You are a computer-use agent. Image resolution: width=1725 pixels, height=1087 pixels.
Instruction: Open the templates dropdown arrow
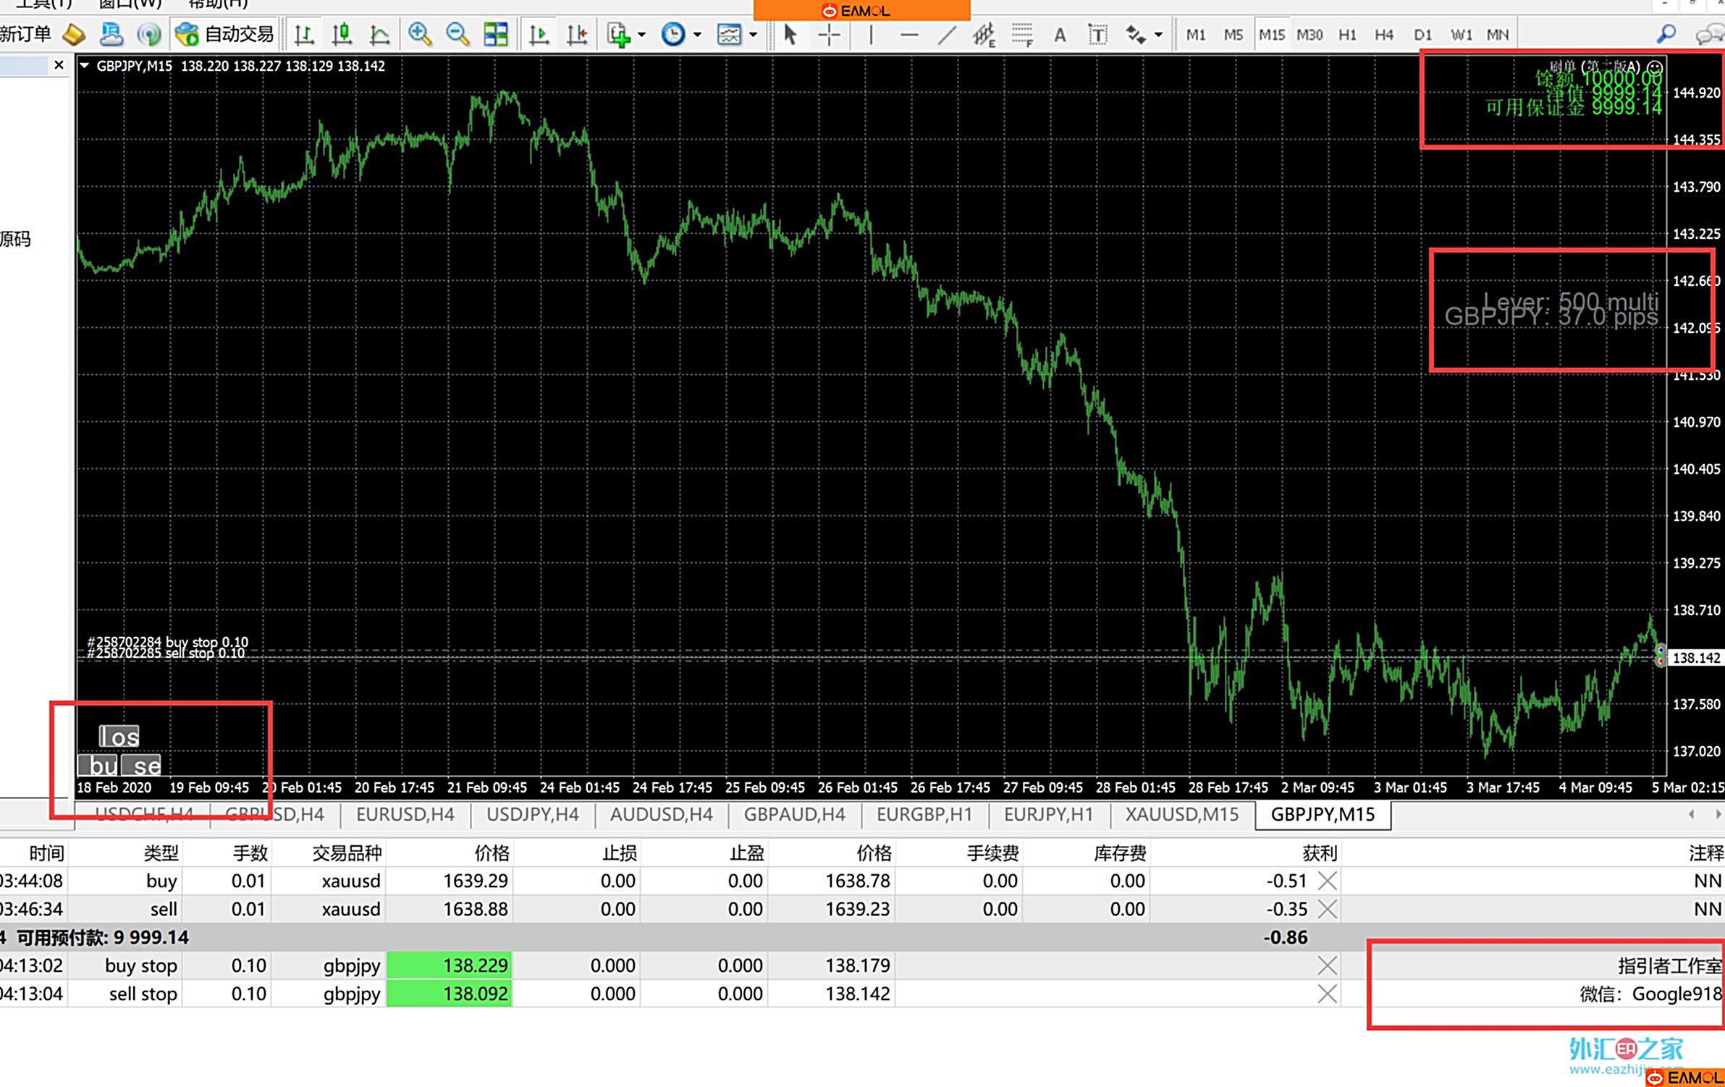click(x=753, y=34)
